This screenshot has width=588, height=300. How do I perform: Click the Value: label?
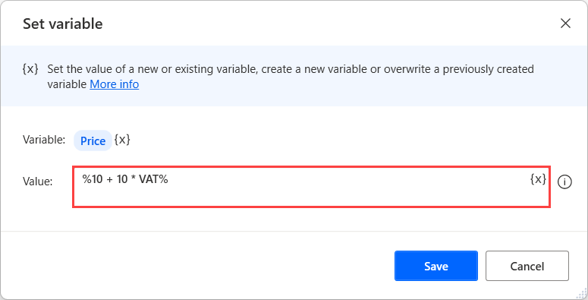37,182
